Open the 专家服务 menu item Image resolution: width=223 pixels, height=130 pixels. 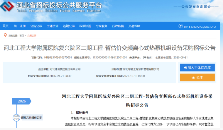[102, 26]
